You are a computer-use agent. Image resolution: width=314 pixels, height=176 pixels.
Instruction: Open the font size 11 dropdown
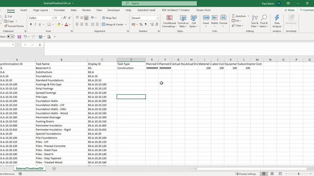click(61, 18)
